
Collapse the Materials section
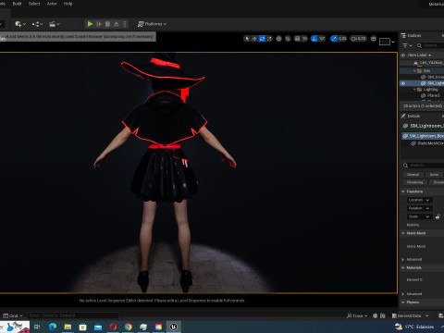tap(403, 267)
